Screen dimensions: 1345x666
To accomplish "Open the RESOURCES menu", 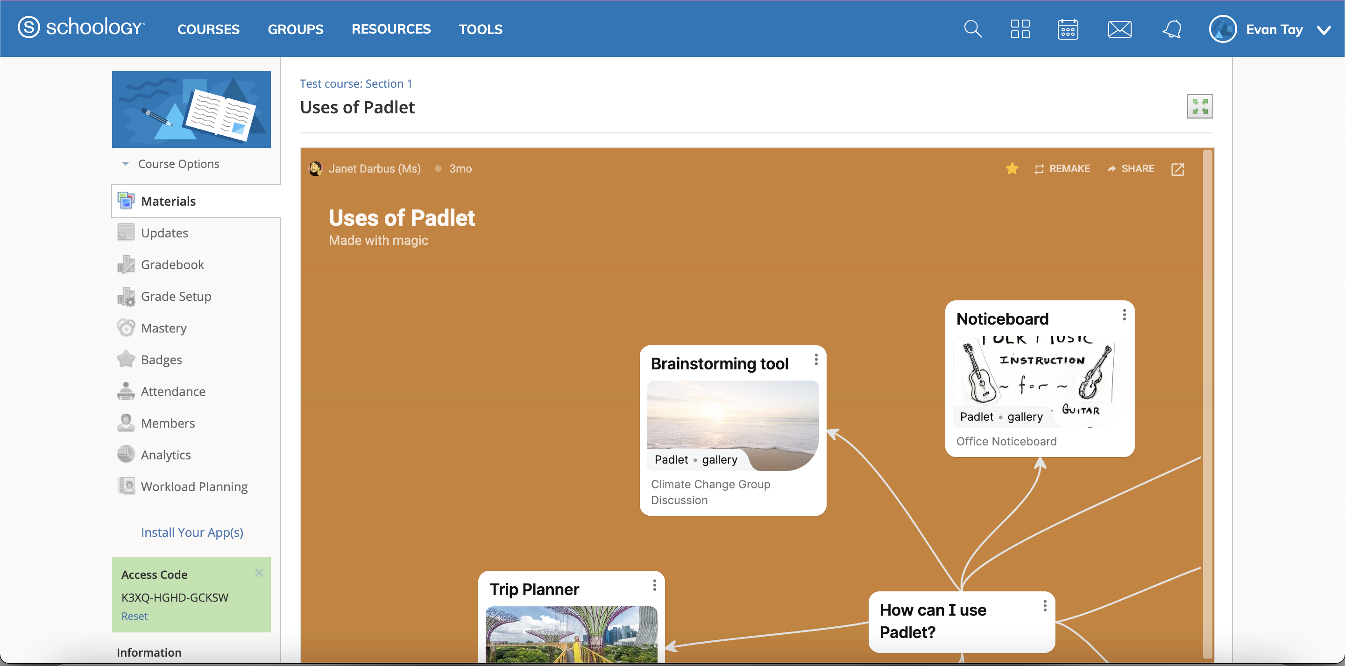I will click(x=391, y=29).
